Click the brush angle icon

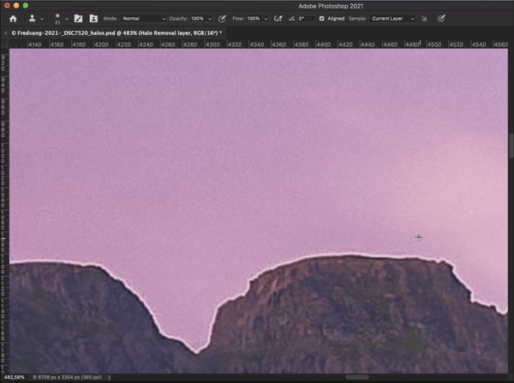(x=291, y=19)
